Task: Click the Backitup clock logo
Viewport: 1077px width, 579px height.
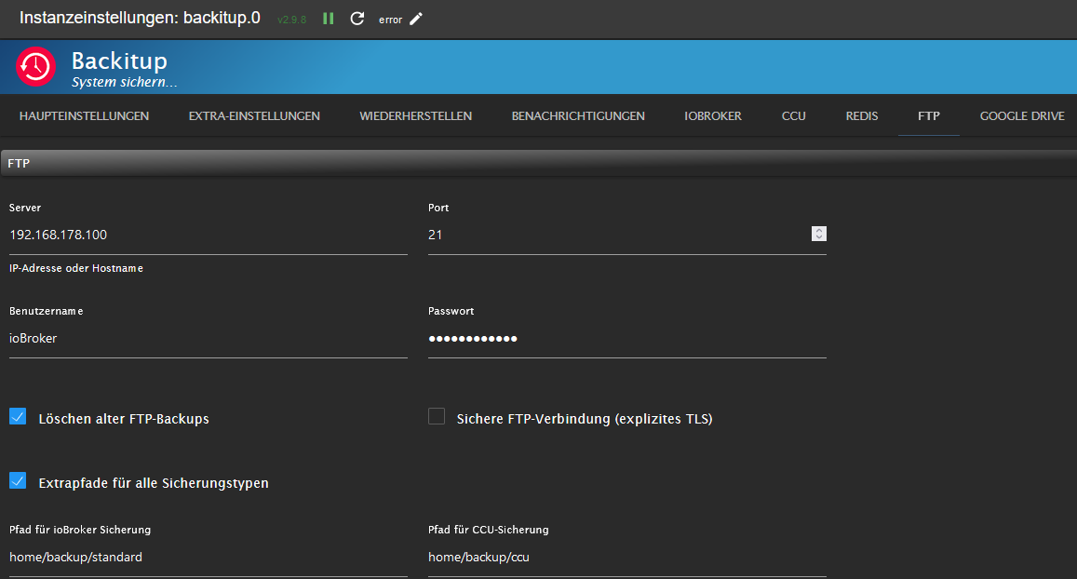Action: [35, 67]
